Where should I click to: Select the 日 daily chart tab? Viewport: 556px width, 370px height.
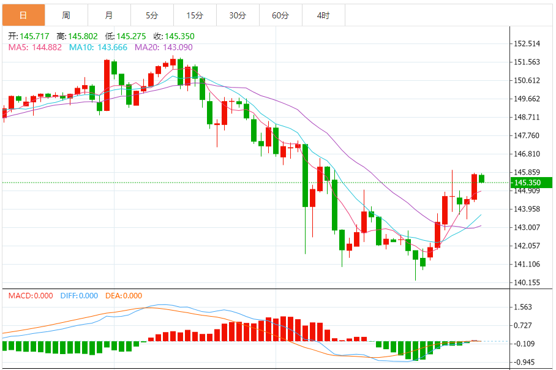(23, 15)
